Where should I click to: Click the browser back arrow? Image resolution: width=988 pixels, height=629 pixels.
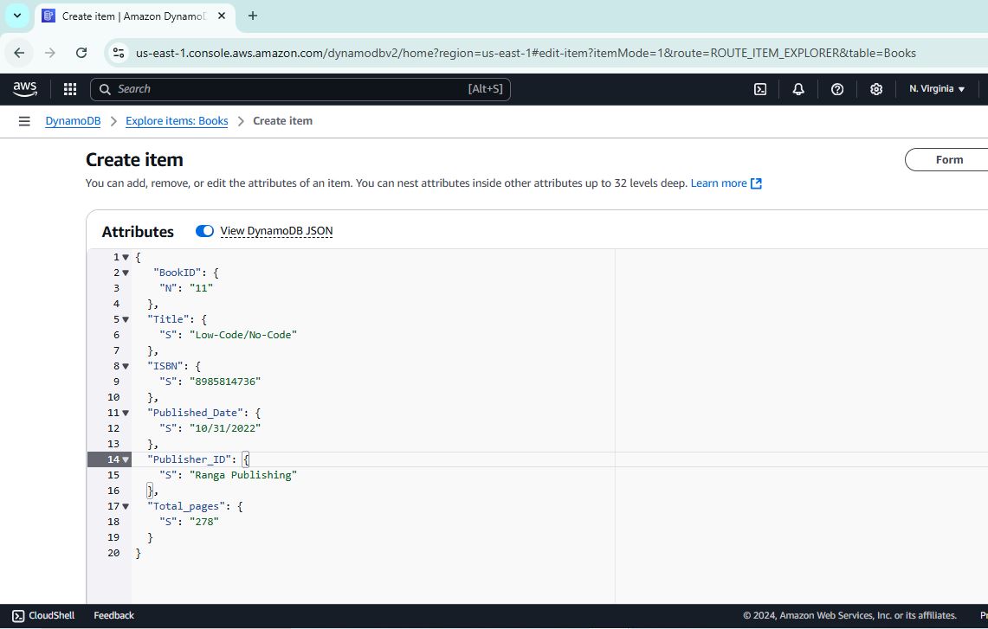(x=20, y=53)
